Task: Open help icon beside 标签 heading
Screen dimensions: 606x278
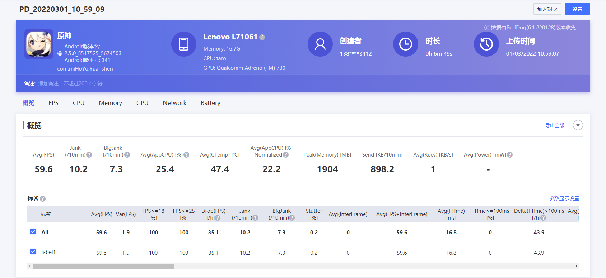Action: pyautogui.click(x=43, y=199)
